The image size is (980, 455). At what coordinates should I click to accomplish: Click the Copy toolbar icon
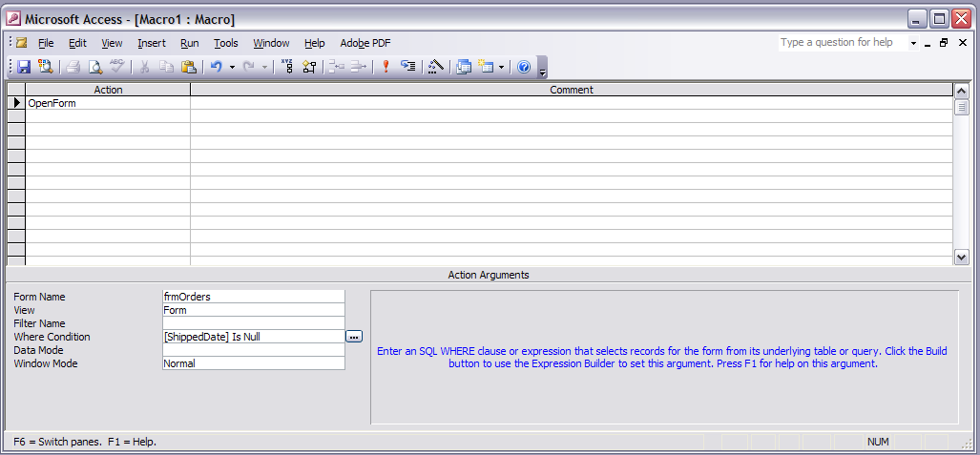166,67
